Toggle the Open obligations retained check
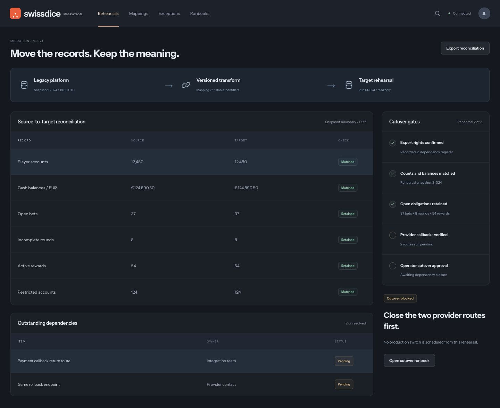The width and height of the screenshot is (500, 408). [x=393, y=204]
